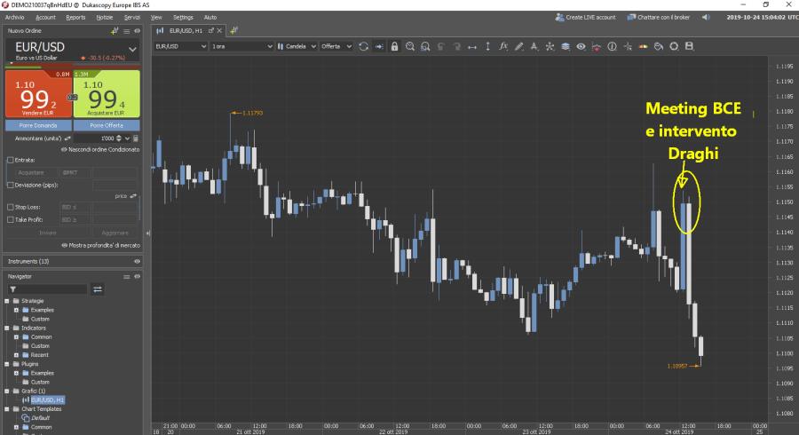Click the magnifier zoom icon in chart toolbar
This screenshot has width=799, height=435.
click(410, 46)
